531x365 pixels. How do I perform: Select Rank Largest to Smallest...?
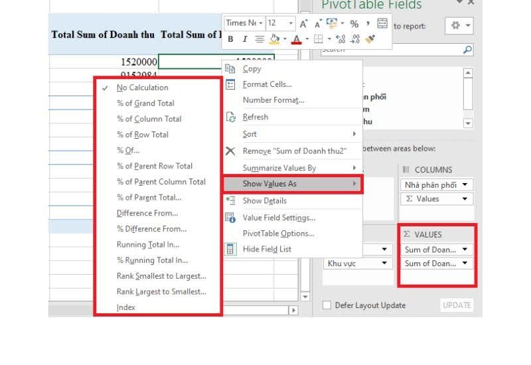pyautogui.click(x=158, y=291)
